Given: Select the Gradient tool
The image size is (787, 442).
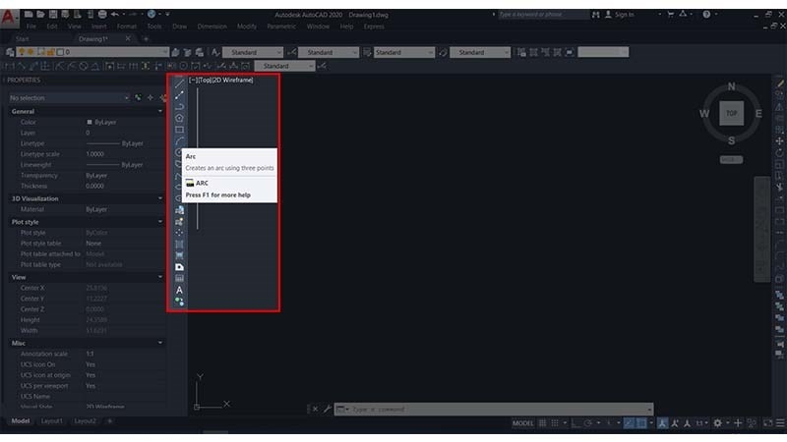Looking at the screenshot, I should [179, 255].
